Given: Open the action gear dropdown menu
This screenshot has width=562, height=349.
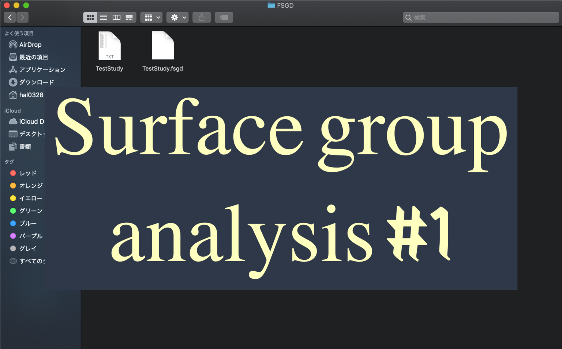Looking at the screenshot, I should pos(177,17).
